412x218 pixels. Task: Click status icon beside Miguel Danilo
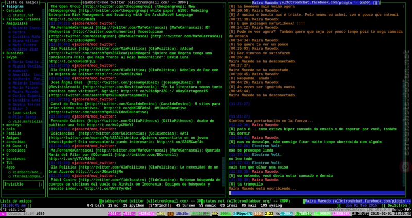tap(10, 66)
